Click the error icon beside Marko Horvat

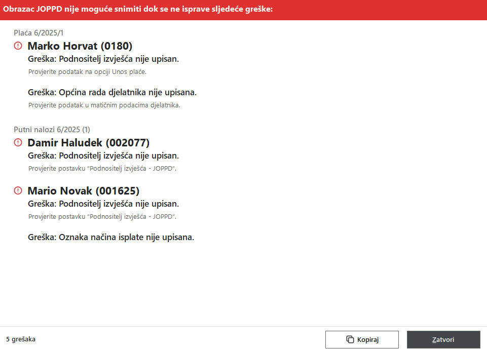coord(18,46)
